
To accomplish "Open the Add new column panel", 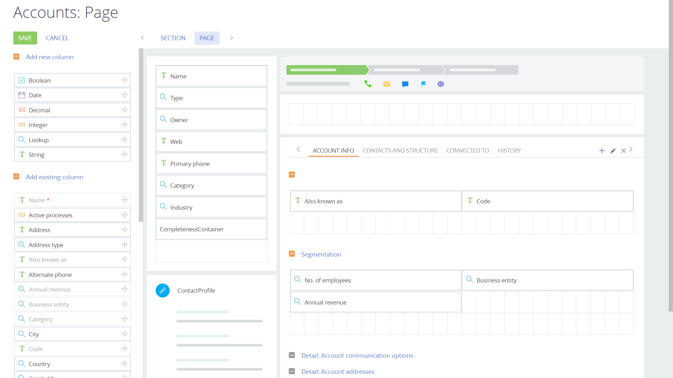I will click(49, 57).
